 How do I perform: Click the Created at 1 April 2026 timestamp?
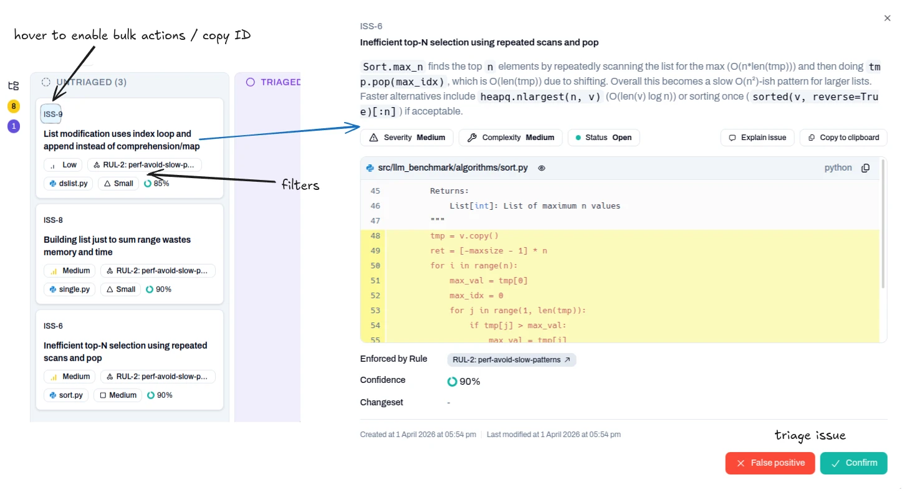click(418, 435)
